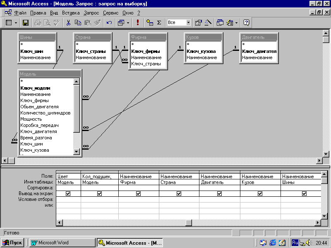This screenshot has height=248, width=331.
Task: Click the Undo arrow icon
Action: tap(109, 23)
